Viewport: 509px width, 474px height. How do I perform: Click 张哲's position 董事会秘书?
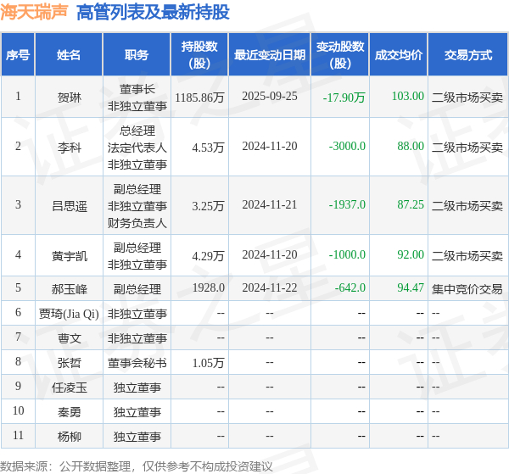[137, 363]
